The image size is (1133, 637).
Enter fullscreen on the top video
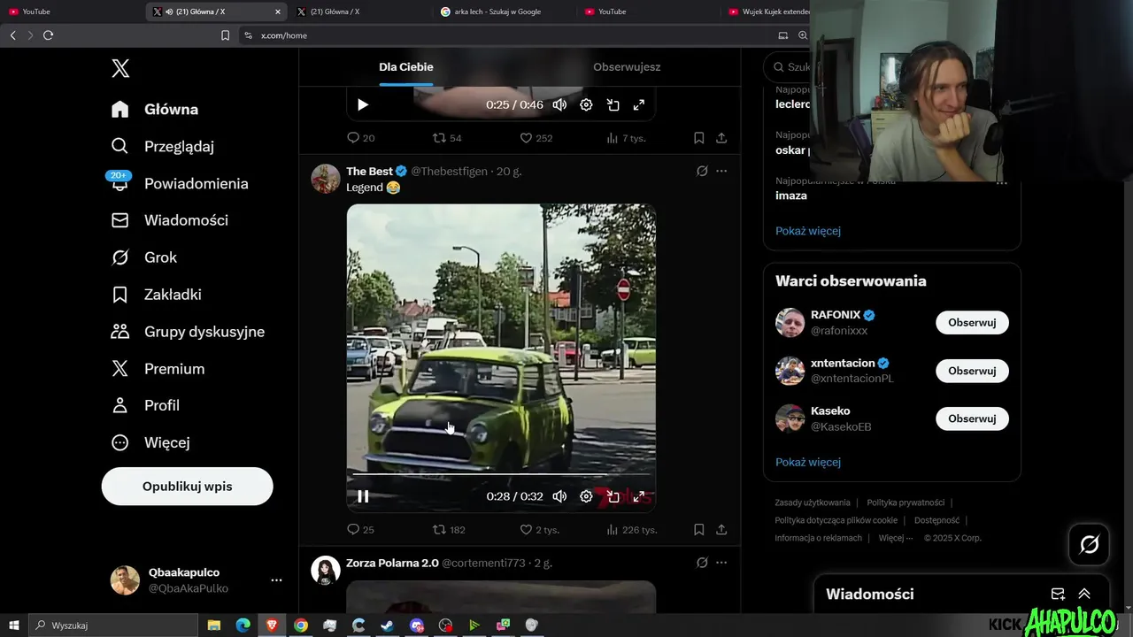tap(639, 104)
